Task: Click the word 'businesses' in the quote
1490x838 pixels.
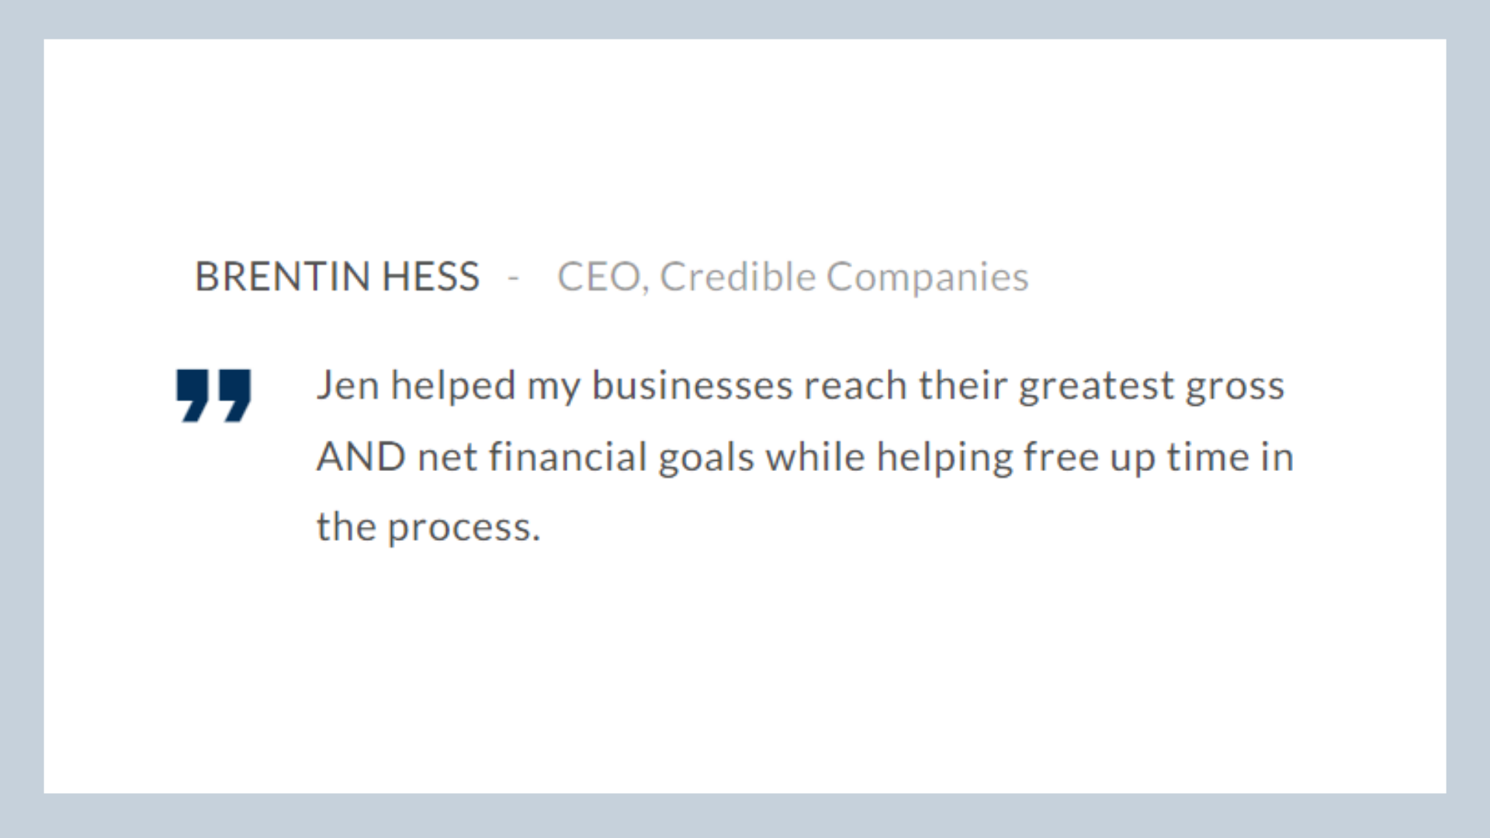Action: coord(692,386)
